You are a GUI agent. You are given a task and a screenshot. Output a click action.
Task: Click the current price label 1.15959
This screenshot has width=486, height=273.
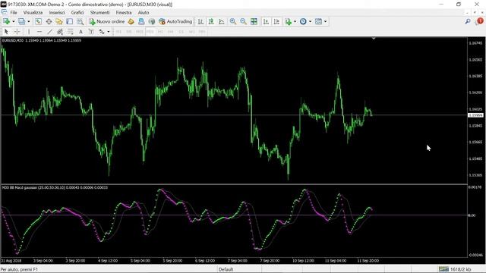(475, 115)
